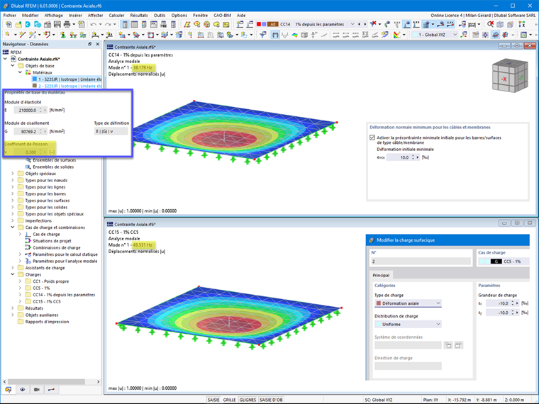Click the εx load magnitude field -10.0
Image resolution: width=539 pixels, height=404 pixels.
click(498, 303)
